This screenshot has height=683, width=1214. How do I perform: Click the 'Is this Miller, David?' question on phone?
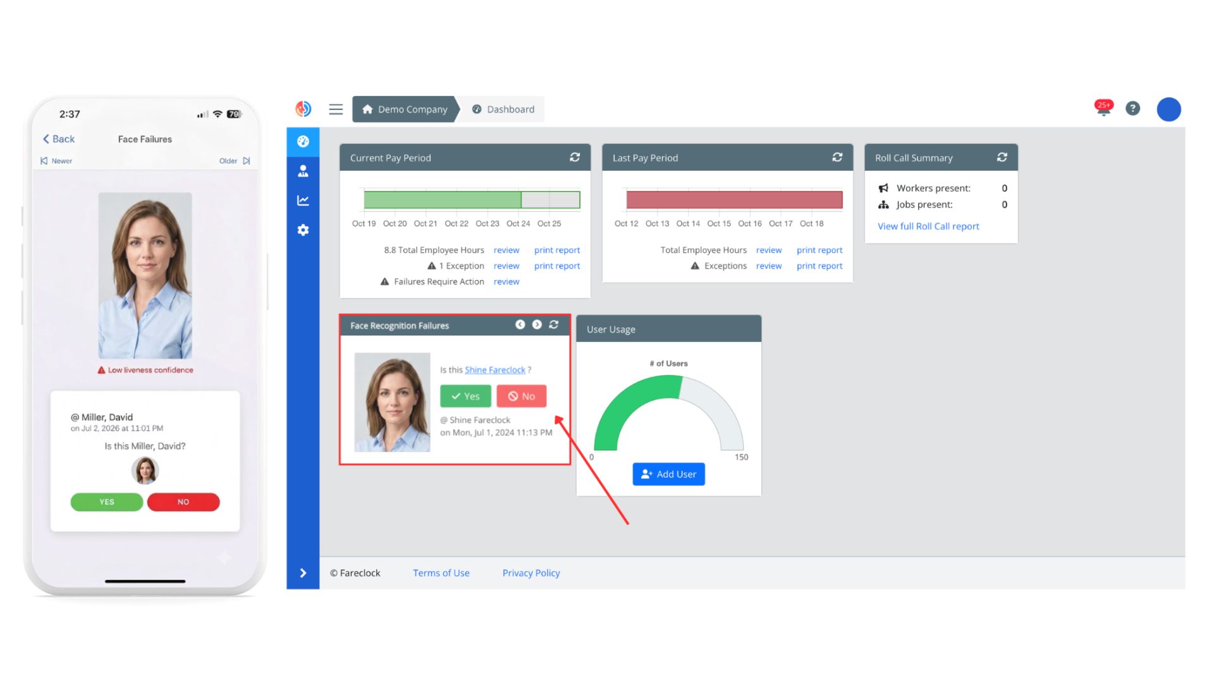click(145, 446)
